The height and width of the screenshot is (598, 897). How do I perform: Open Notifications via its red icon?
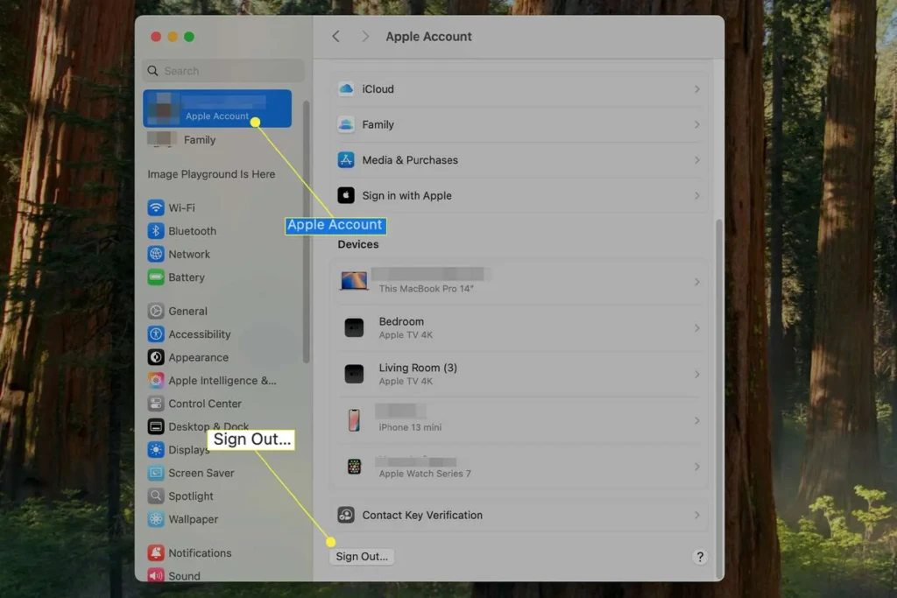(156, 552)
